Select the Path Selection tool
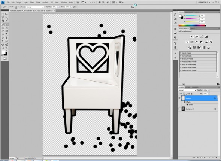The image size is (221, 161). (x=3, y=41)
